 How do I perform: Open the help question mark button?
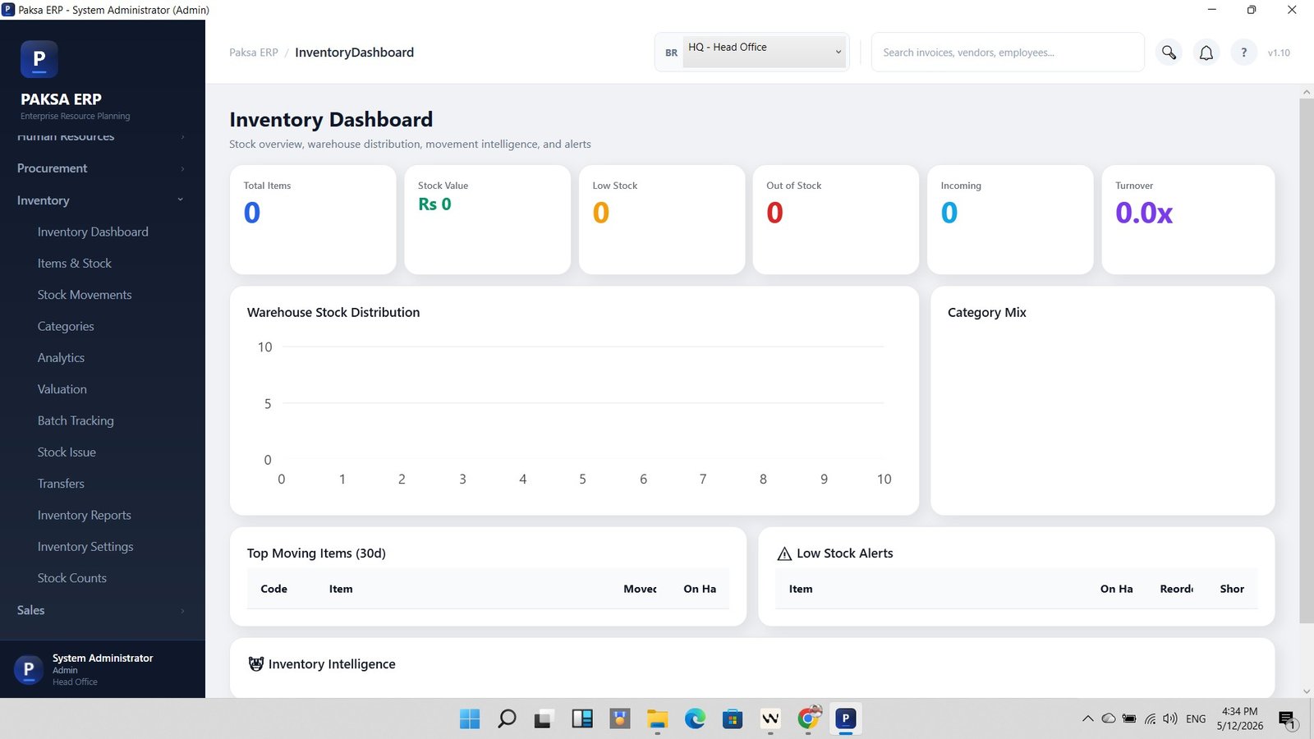(x=1243, y=53)
